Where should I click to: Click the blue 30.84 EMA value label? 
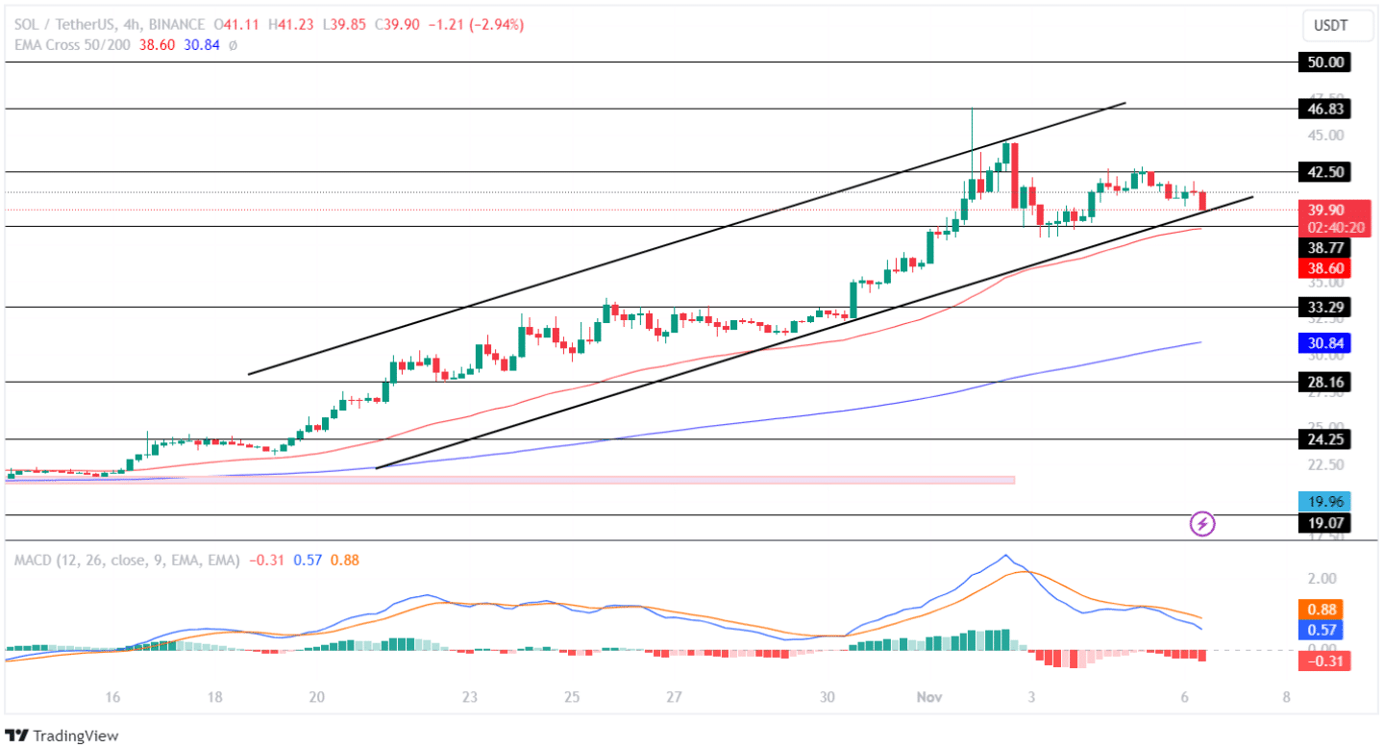coord(1323,342)
